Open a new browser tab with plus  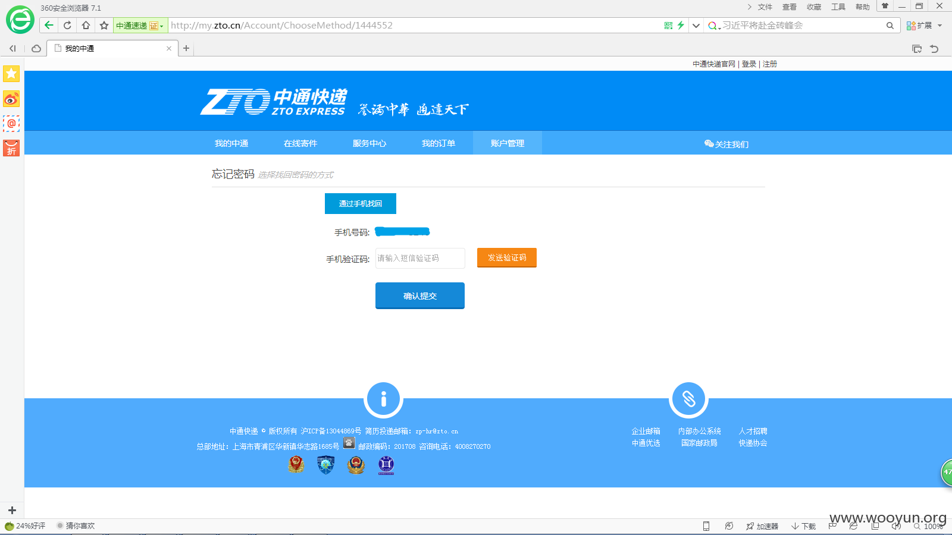pyautogui.click(x=186, y=48)
